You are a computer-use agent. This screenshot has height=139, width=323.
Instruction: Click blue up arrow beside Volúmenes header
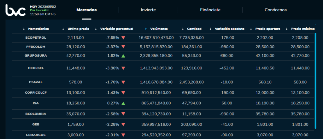(146, 29)
